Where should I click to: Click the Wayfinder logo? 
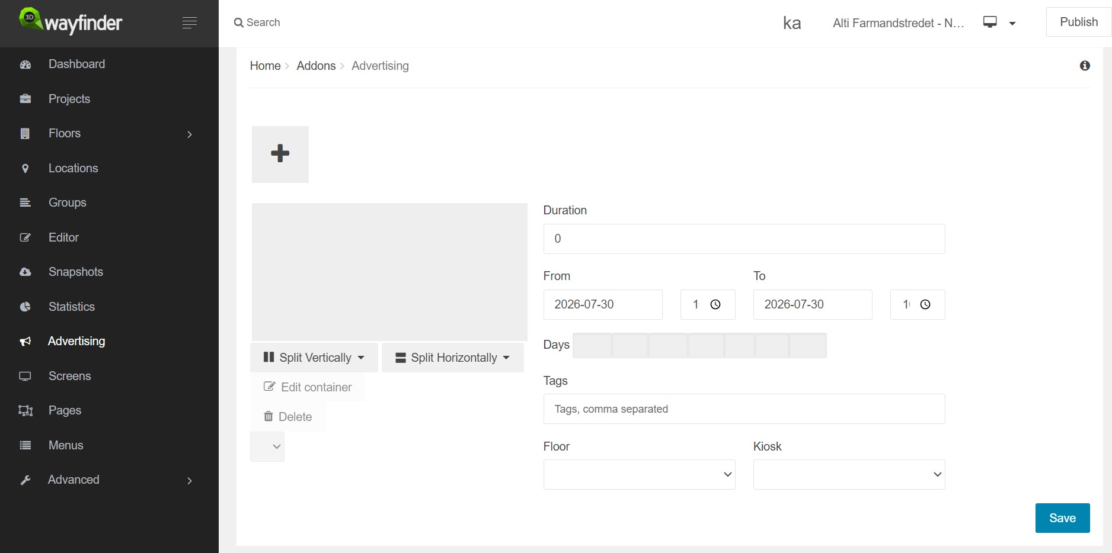[x=71, y=22]
